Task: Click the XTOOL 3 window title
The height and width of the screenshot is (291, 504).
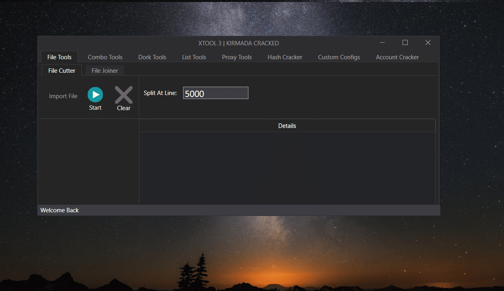Action: [x=238, y=43]
